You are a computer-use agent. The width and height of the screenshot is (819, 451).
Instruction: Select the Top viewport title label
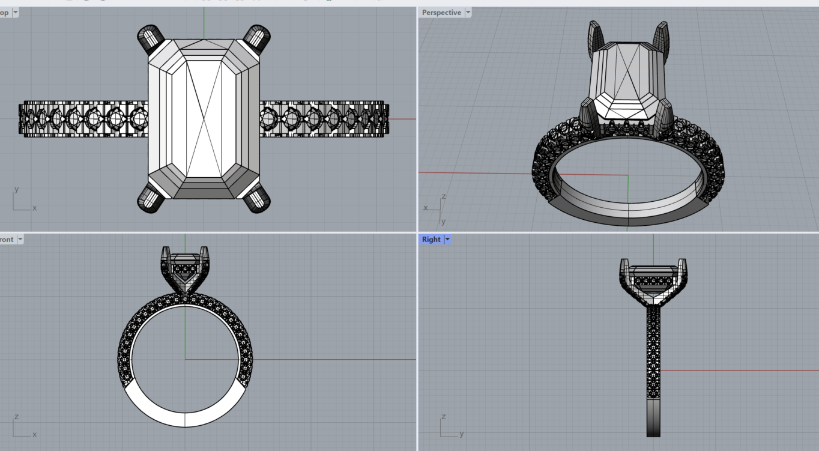point(5,13)
